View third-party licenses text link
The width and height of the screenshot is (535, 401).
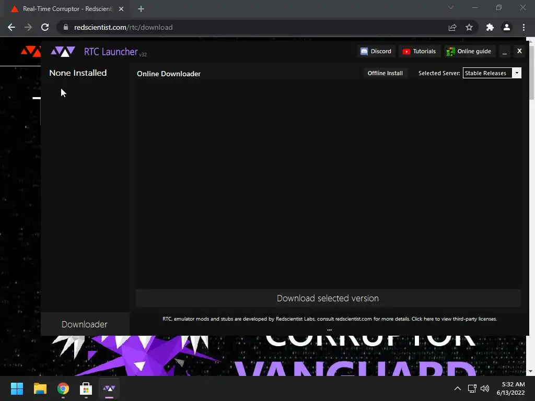pyautogui.click(x=454, y=319)
